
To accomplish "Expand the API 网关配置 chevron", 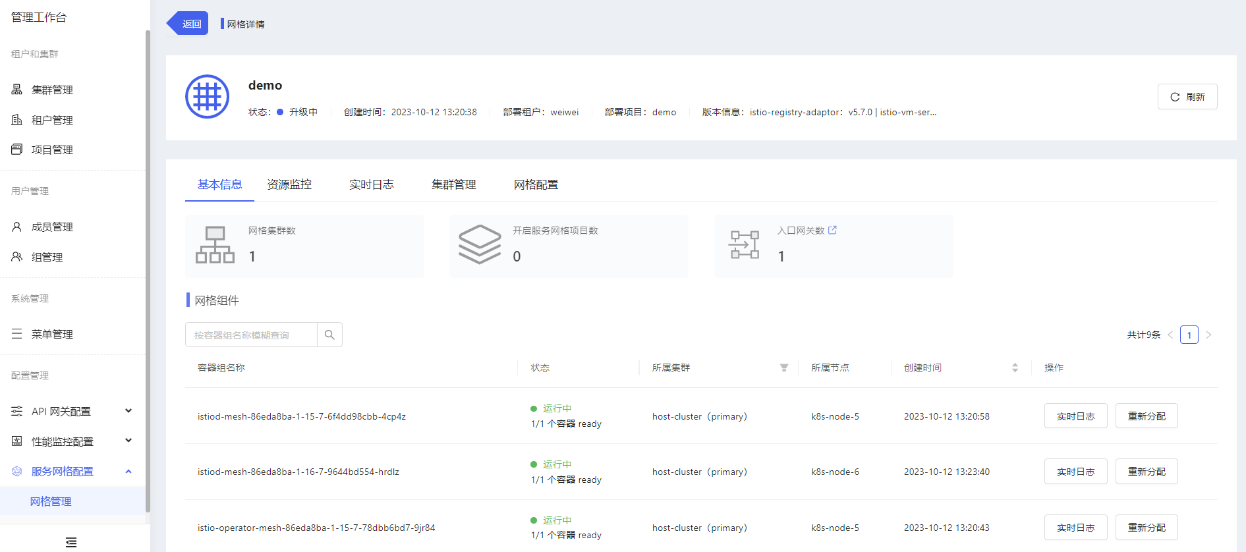I will [128, 410].
